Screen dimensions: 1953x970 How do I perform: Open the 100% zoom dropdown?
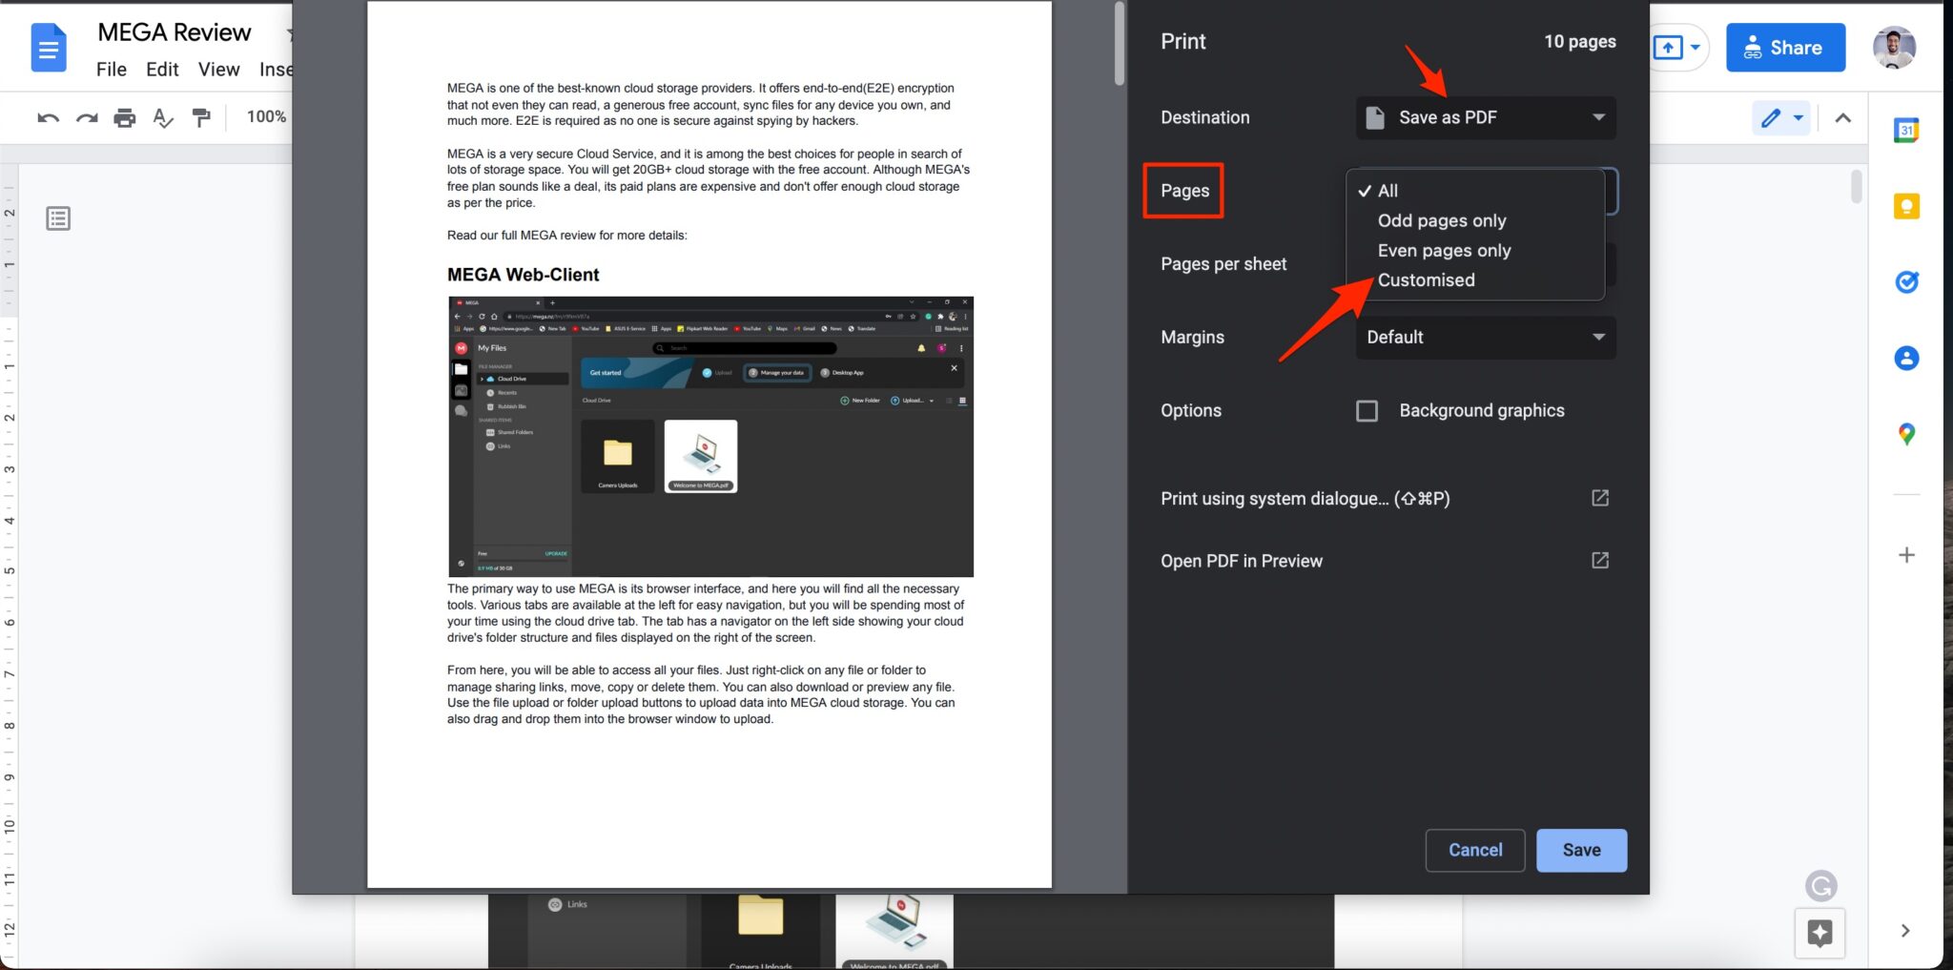[266, 116]
